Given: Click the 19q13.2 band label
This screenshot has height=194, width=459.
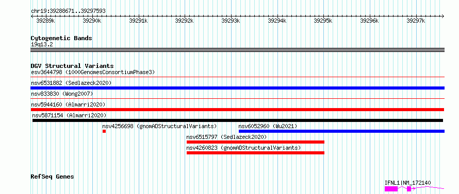Looking at the screenshot, I should [42, 45].
